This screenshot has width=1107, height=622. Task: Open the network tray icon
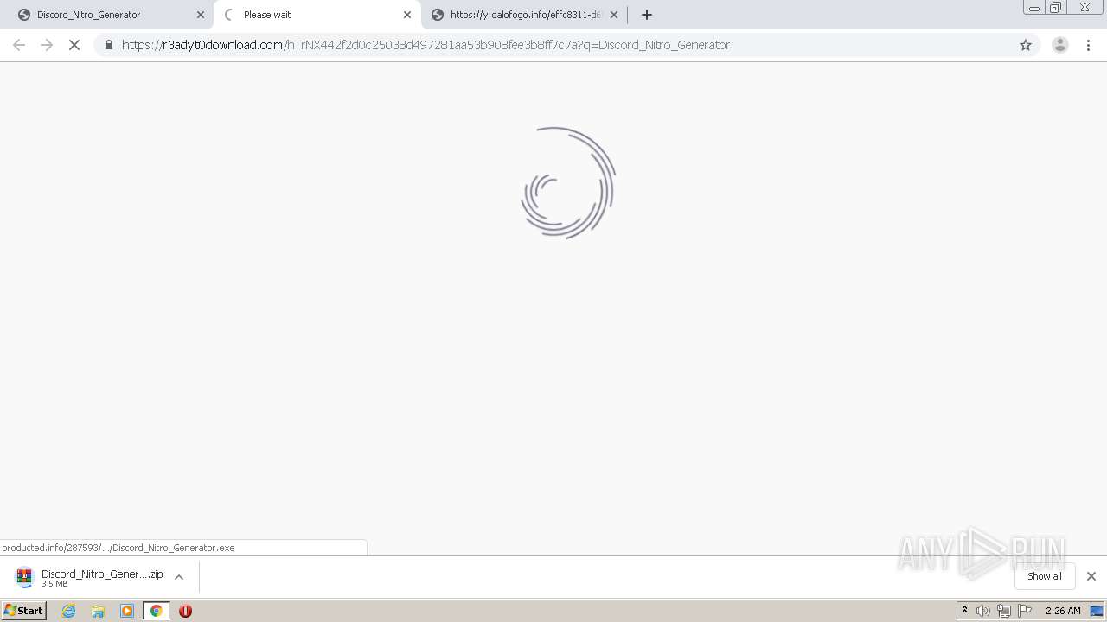click(x=1004, y=611)
